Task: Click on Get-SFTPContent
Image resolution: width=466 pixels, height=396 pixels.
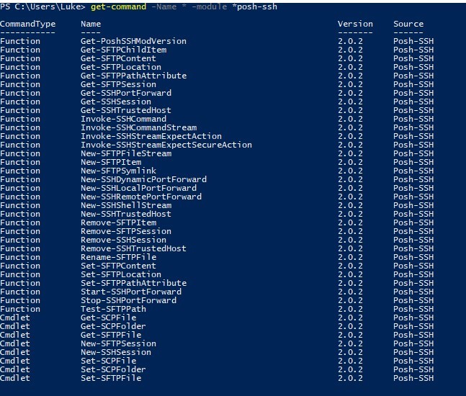Action: (118, 58)
